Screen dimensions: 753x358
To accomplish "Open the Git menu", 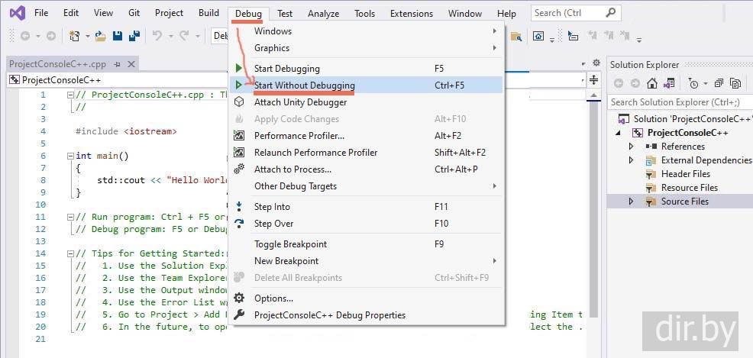I will [x=134, y=13].
